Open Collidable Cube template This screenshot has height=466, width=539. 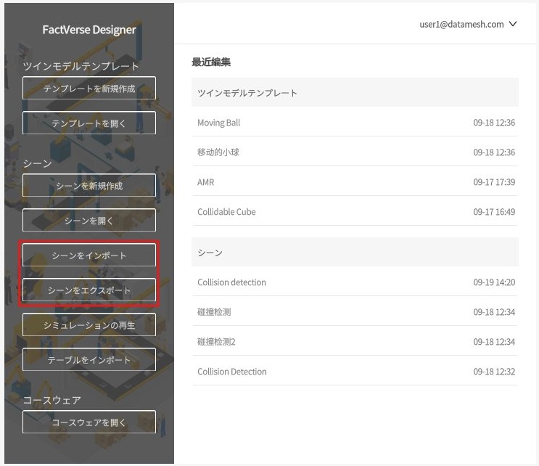[x=226, y=212]
